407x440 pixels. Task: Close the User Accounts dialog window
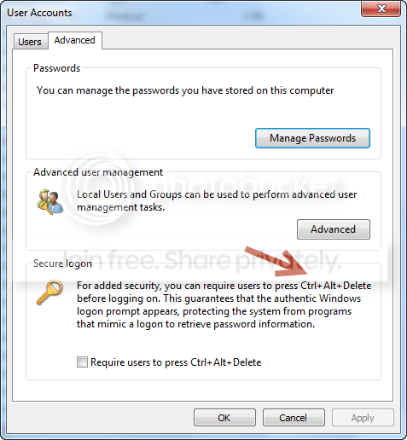381,9
